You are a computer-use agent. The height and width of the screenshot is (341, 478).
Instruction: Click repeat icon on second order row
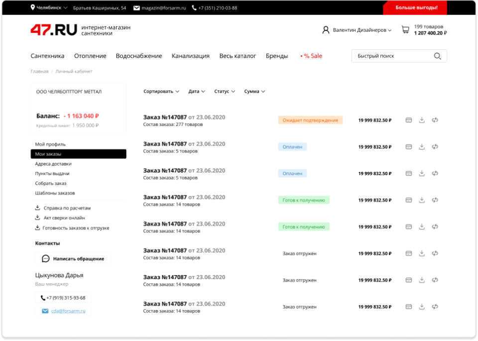pos(435,147)
